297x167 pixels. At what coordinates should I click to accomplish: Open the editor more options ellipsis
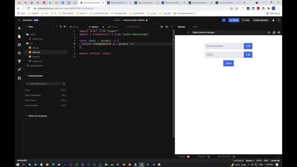pos(172,27)
